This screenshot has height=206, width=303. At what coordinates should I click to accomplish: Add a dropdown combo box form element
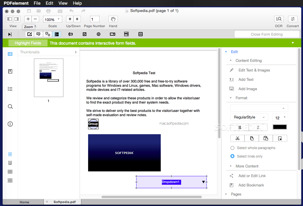click(x=113, y=34)
